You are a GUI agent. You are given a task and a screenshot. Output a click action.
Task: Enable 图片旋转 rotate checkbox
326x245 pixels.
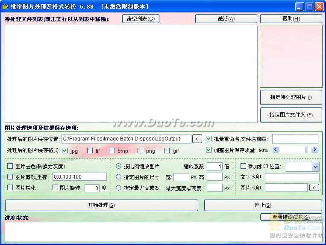[x=55, y=187]
